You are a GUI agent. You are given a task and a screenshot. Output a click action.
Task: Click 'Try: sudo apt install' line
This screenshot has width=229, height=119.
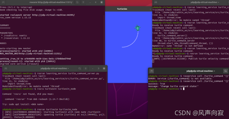[23, 105]
